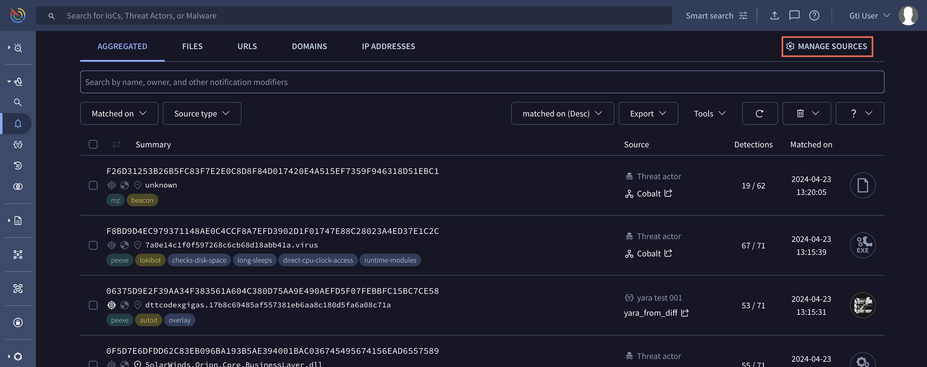Click the user avatar picture

908,15
